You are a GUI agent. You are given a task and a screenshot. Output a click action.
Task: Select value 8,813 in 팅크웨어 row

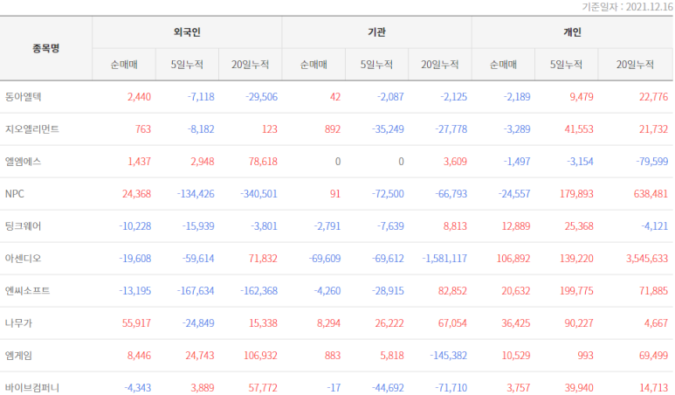click(x=455, y=226)
